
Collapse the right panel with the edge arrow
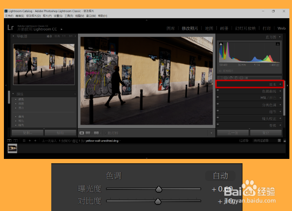(287, 86)
